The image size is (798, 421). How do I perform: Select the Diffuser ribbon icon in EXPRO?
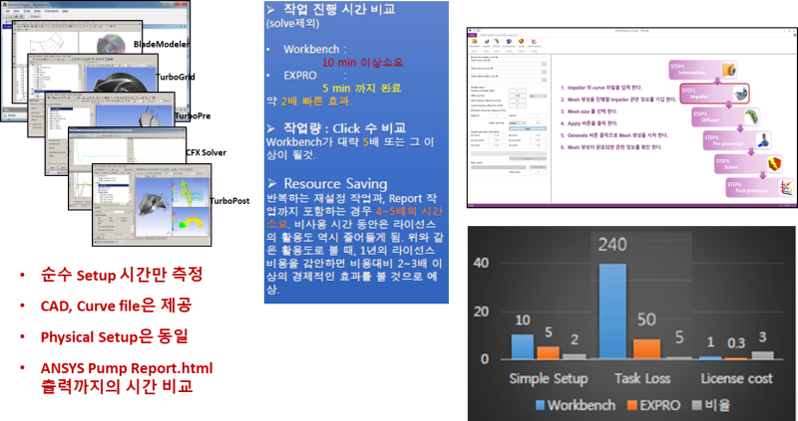pos(496,43)
